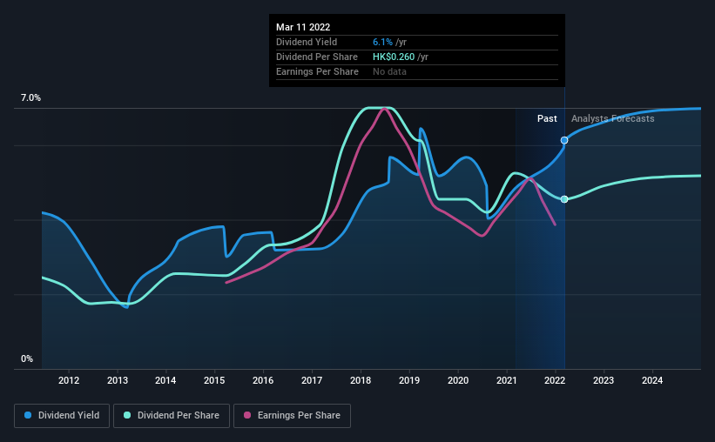Click the blue Dividend Yield marker on chart
Image resolution: width=715 pixels, height=442 pixels.
coord(564,140)
